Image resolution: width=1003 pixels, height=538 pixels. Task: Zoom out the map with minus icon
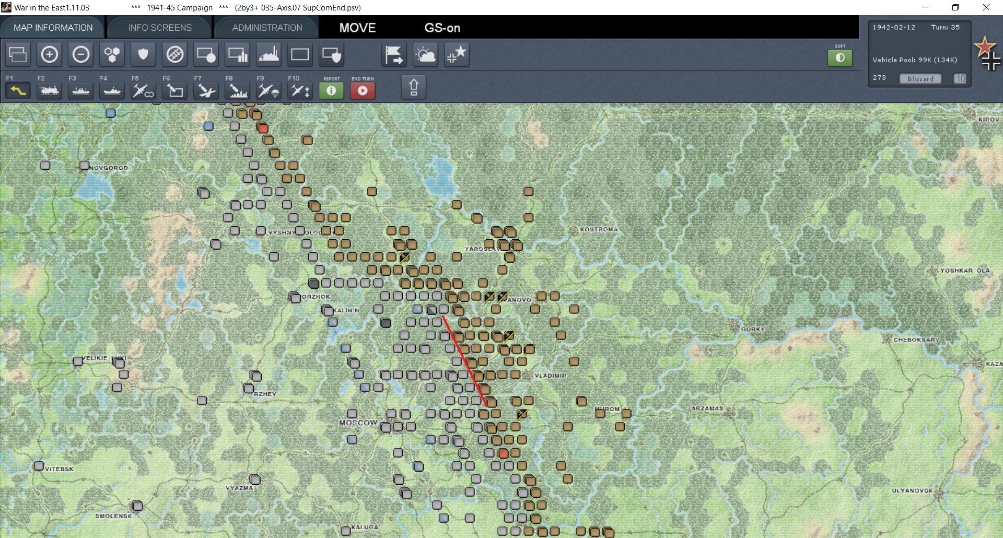pos(81,54)
